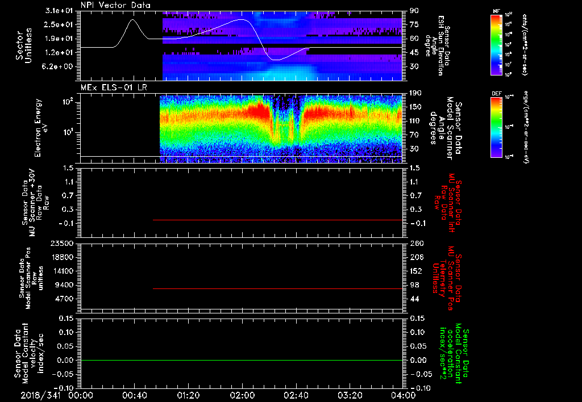Image resolution: width=582 pixels, height=402 pixels.
Task: Click the "03:20" time tick label
Action: pos(350,395)
